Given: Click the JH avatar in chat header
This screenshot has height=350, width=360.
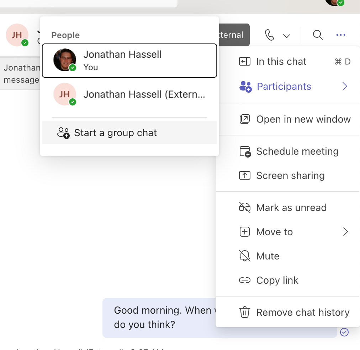Looking at the screenshot, I should 17,35.
